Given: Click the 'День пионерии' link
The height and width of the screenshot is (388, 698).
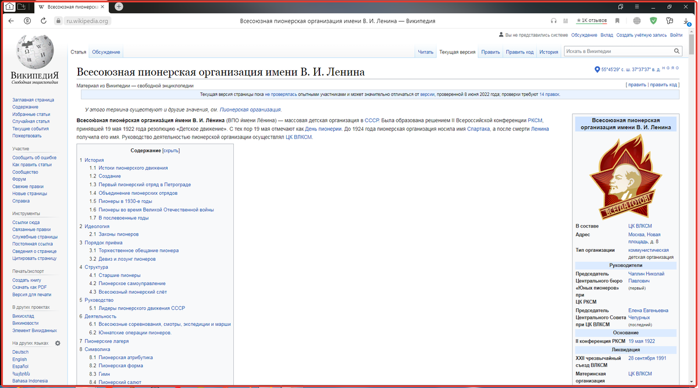Looking at the screenshot, I should [x=323, y=129].
